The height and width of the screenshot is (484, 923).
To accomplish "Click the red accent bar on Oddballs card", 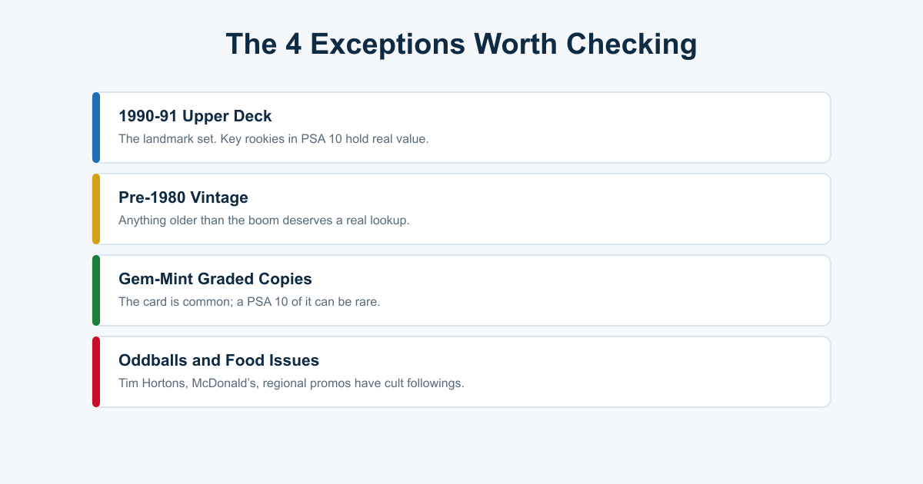I will (96, 372).
